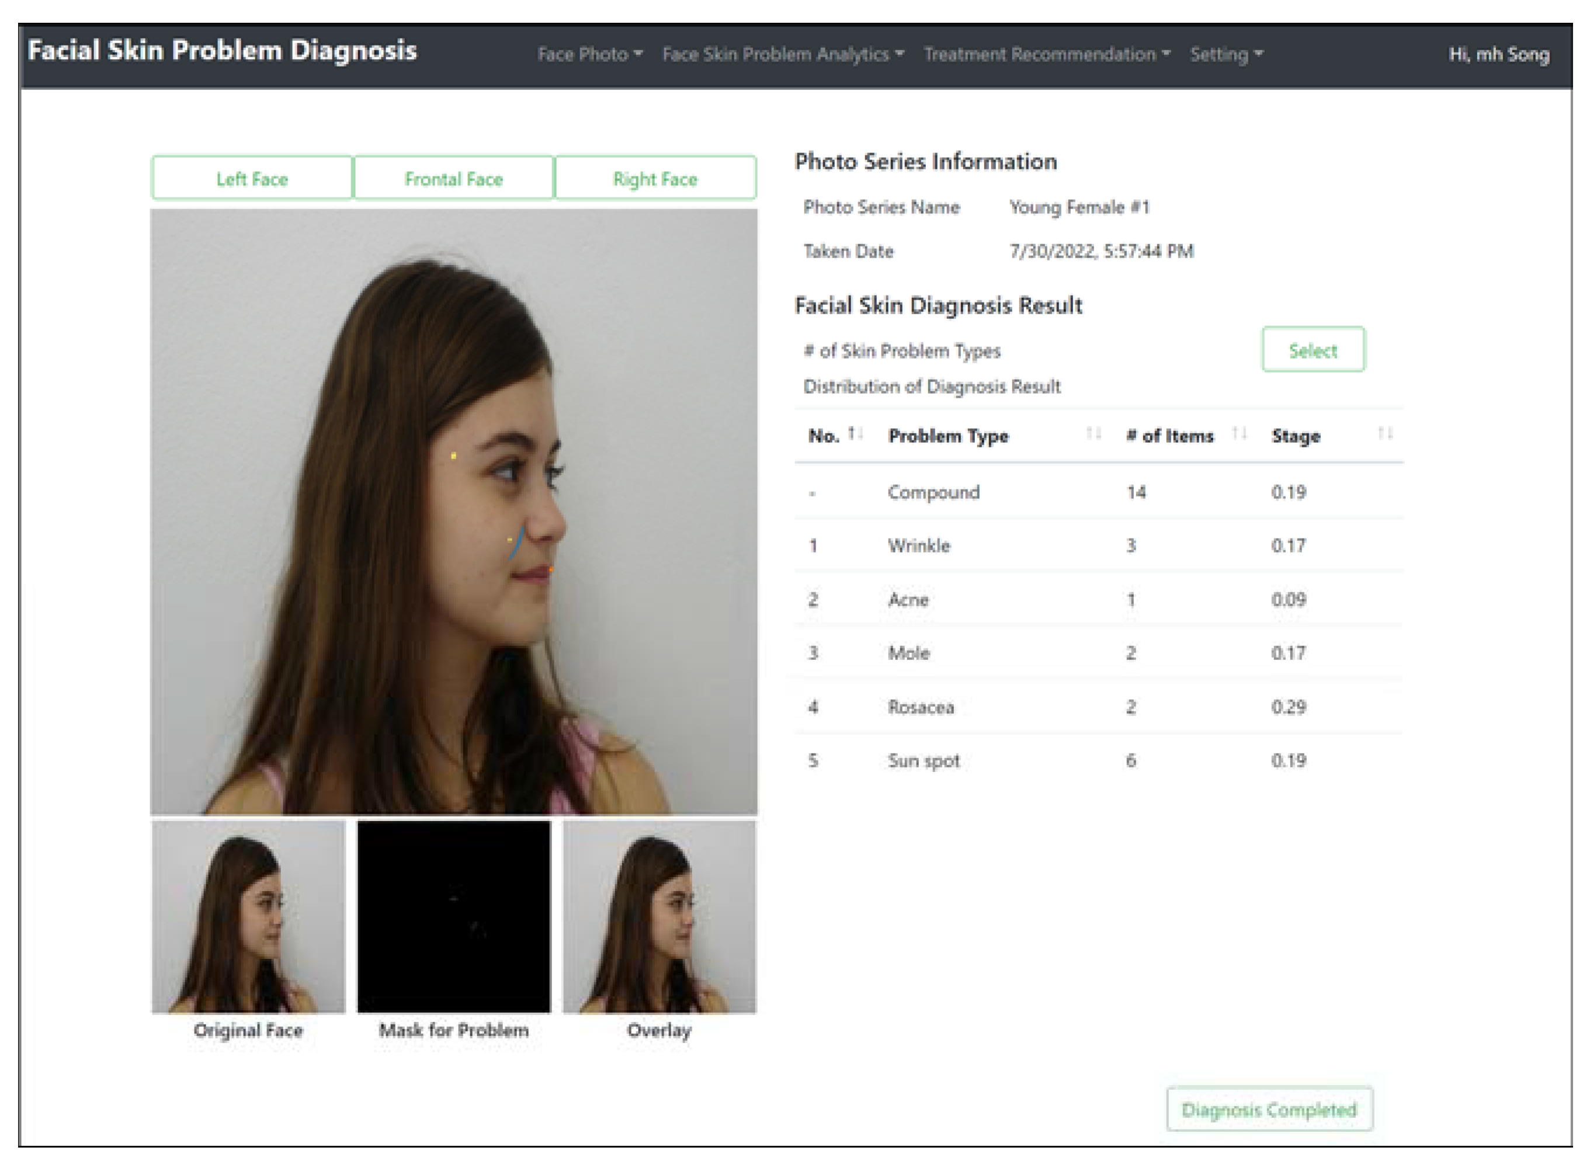
Task: Select the Overlay thumbnail
Action: tap(659, 917)
